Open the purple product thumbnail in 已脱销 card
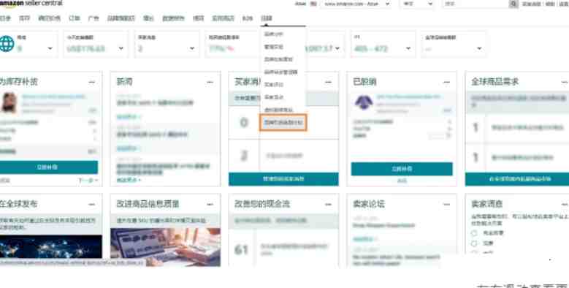The width and height of the screenshot is (569, 288). 364,103
